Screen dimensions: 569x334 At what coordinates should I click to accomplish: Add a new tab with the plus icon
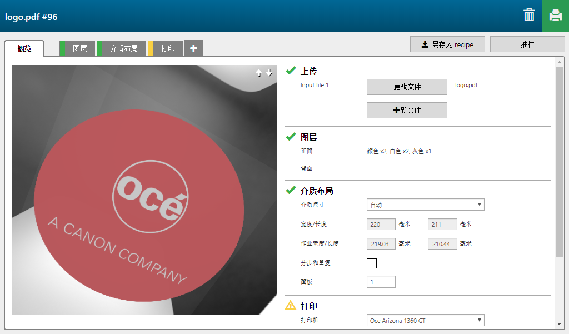pyautogui.click(x=194, y=48)
